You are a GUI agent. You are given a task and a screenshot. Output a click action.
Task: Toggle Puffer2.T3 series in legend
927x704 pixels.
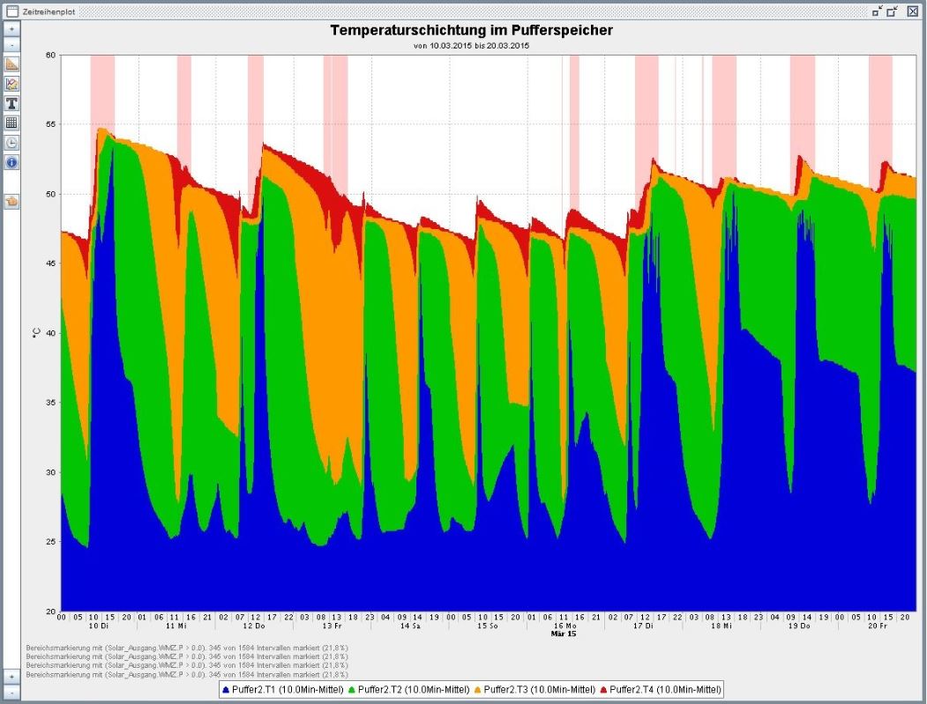(x=535, y=689)
